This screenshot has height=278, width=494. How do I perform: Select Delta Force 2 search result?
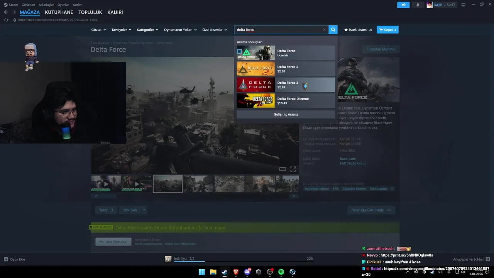(286, 69)
